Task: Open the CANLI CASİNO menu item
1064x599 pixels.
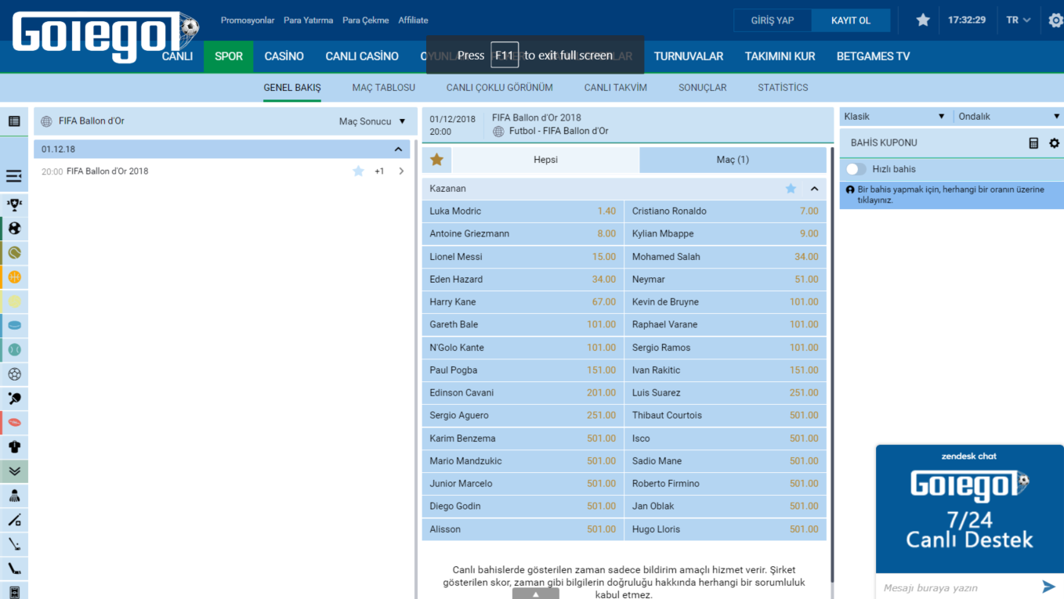Action: tap(362, 56)
